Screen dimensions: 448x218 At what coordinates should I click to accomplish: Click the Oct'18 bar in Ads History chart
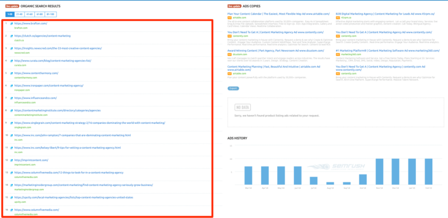click(363, 179)
